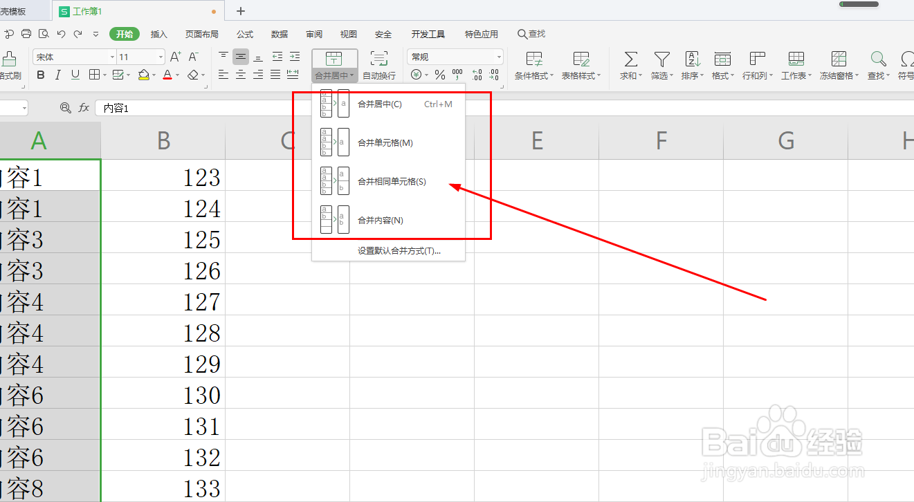Toggle bold formatting on selected cells

pos(40,75)
